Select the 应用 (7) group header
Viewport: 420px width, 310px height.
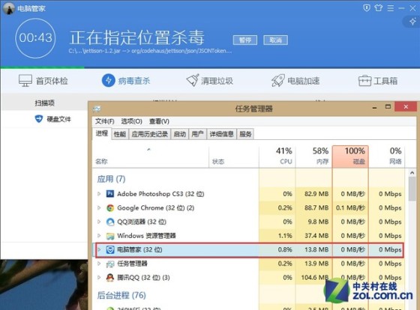tap(111, 179)
